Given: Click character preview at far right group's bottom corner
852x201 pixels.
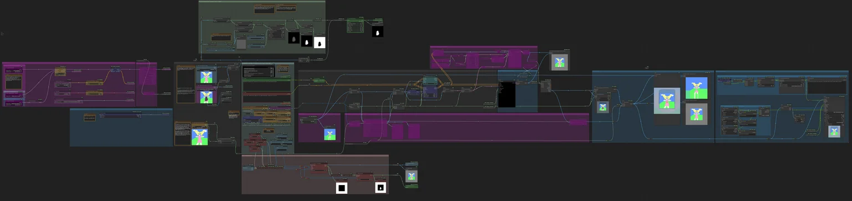Looking at the screenshot, I should point(834,131).
